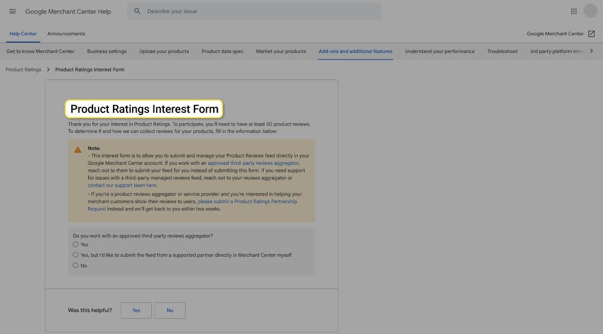Open the Help Center tab
Viewport: 603px width, 334px height.
coord(23,34)
